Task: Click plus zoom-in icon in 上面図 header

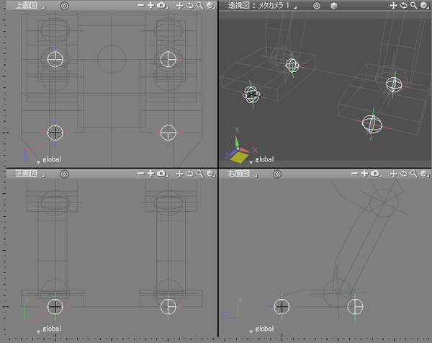Action: pos(150,5)
